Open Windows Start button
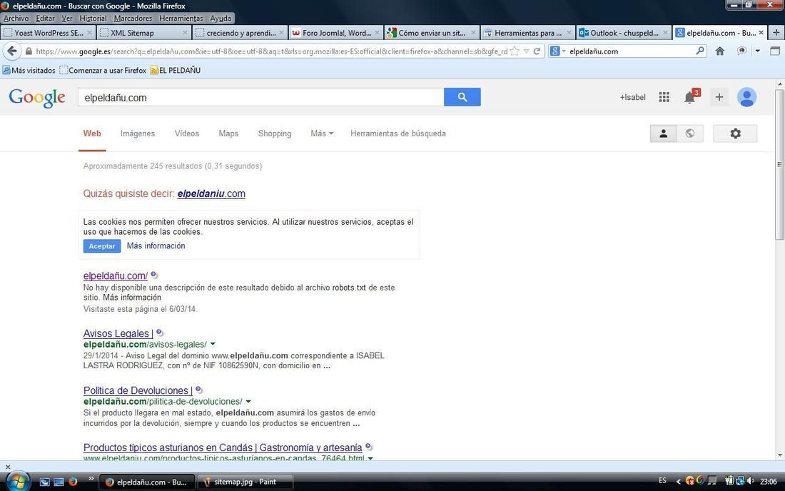This screenshot has height=491, width=785. click(17, 482)
